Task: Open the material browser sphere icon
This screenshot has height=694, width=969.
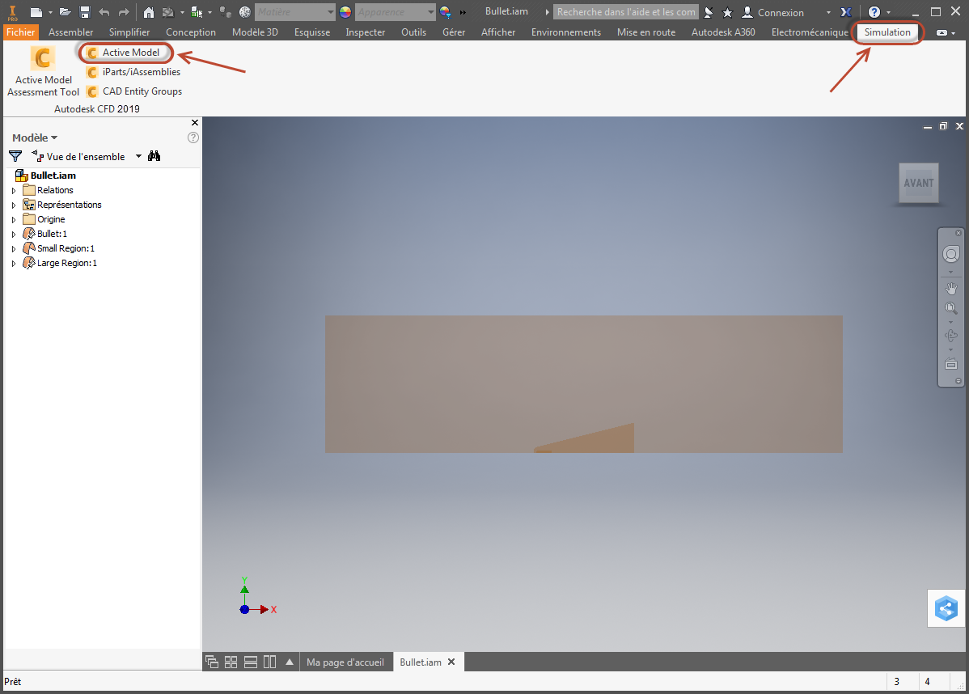Action: pos(245,12)
